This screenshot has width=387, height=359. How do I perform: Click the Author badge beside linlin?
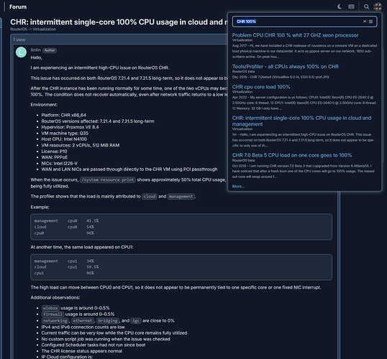pyautogui.click(x=50, y=50)
